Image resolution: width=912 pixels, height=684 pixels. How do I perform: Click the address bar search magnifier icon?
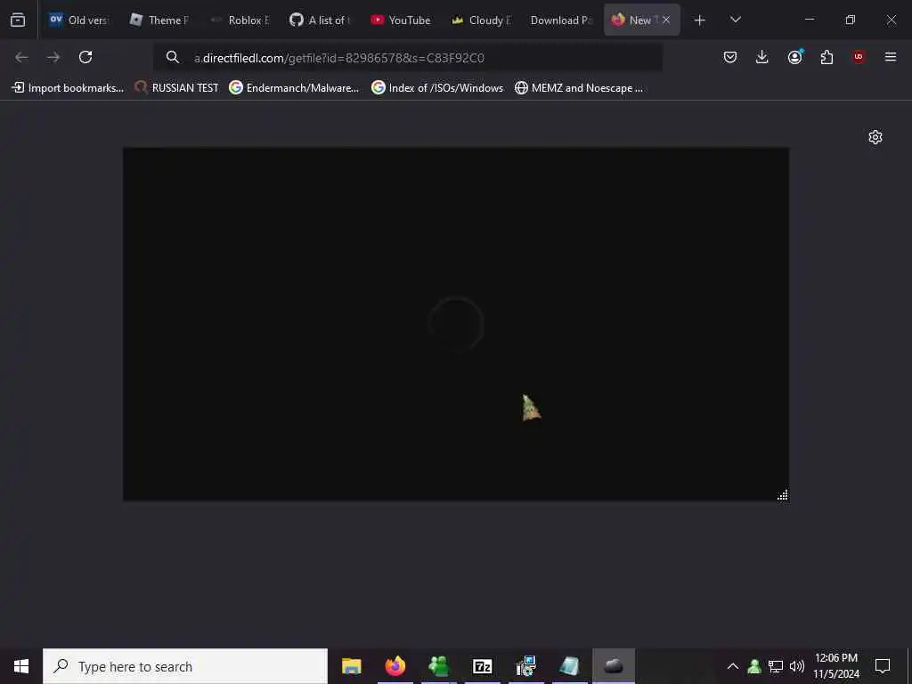point(172,57)
